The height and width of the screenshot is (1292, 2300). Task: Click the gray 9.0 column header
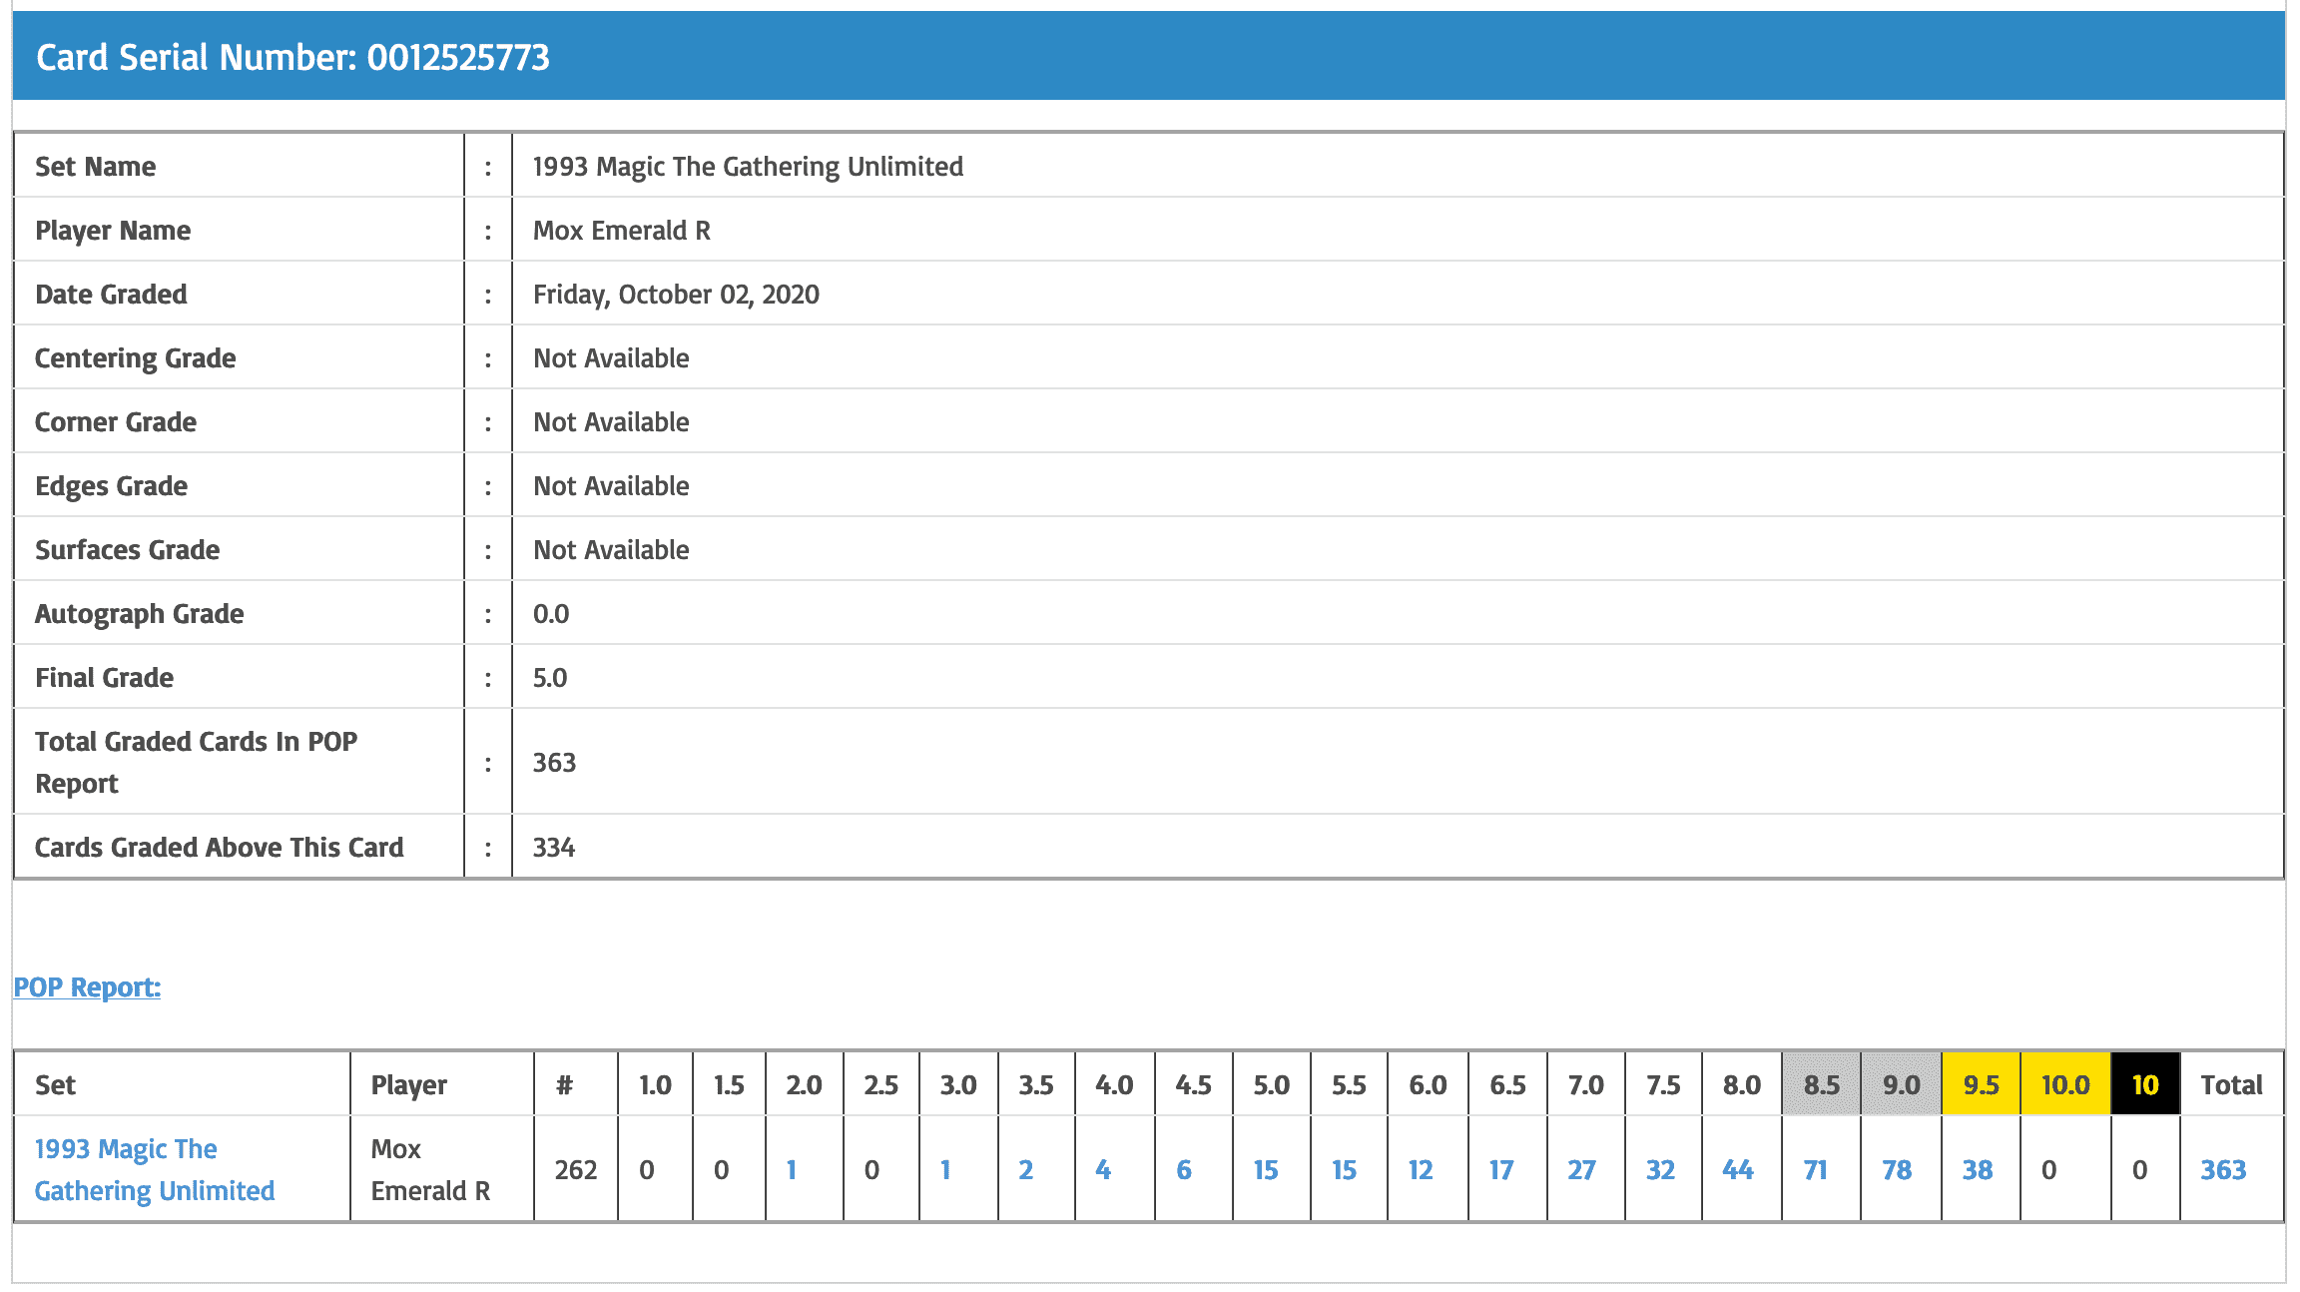click(x=1902, y=1084)
